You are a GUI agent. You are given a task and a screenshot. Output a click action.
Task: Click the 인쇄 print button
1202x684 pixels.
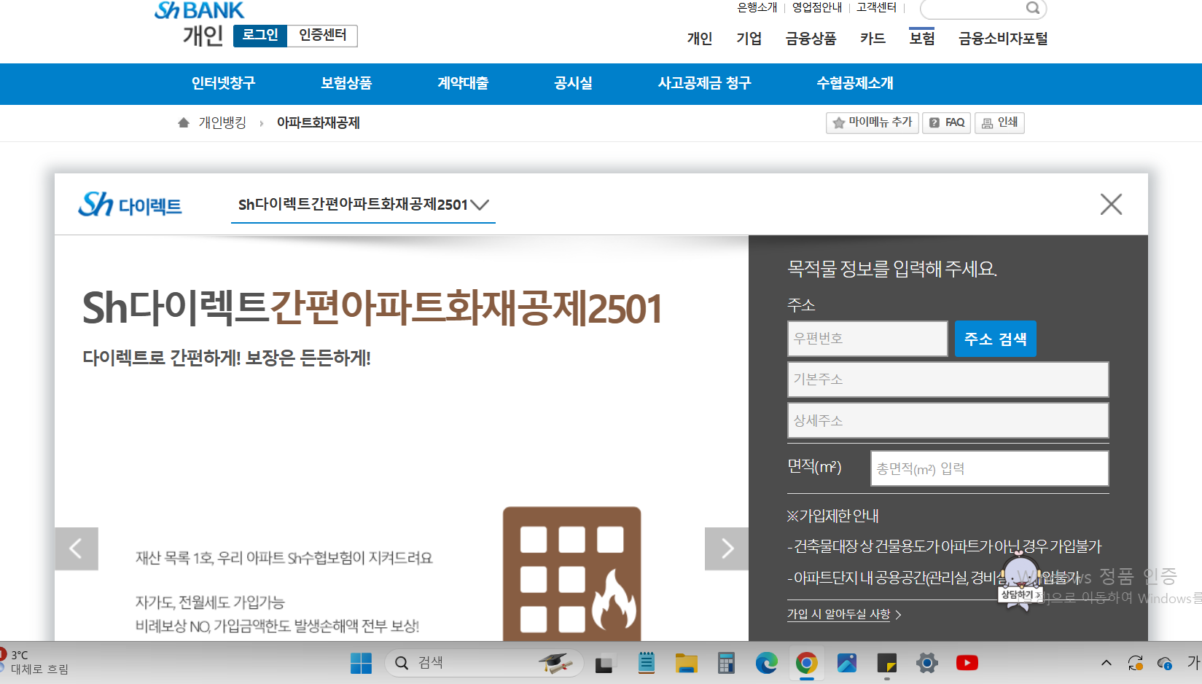point(999,122)
